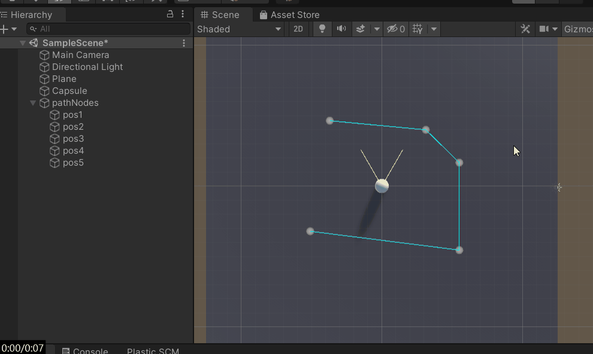Click the capsule sphere in scene view

(382, 186)
